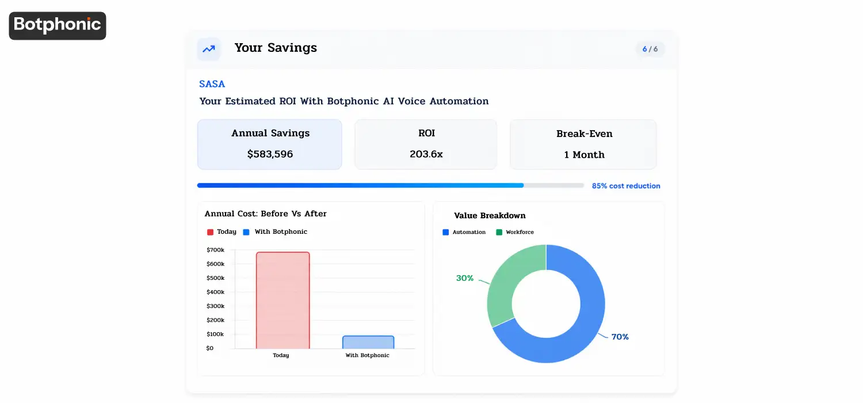863x403 pixels.
Task: Click the Botphonic logo
Action: [x=58, y=25]
